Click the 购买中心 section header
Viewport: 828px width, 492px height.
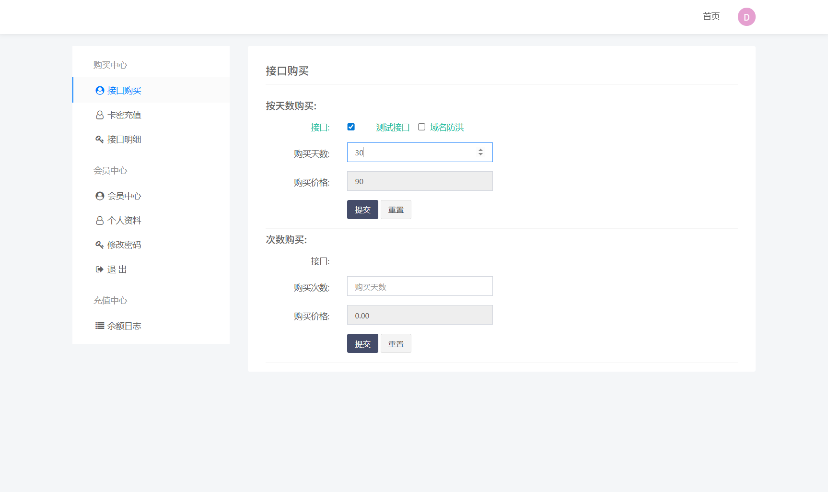110,65
